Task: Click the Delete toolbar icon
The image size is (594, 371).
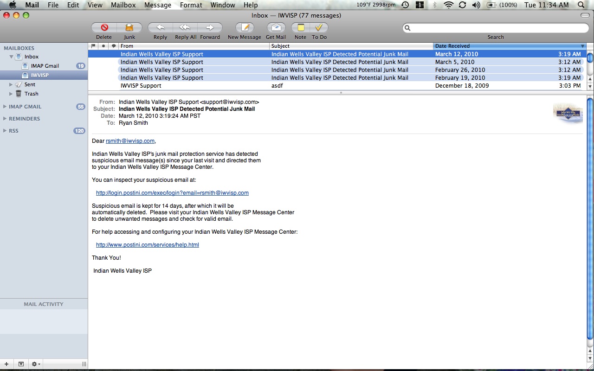Action: [104, 27]
